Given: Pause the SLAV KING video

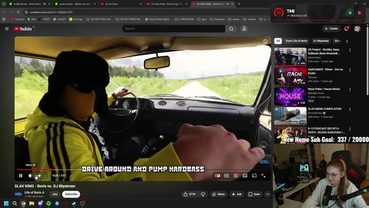Looking at the screenshot, I should 21,176.
